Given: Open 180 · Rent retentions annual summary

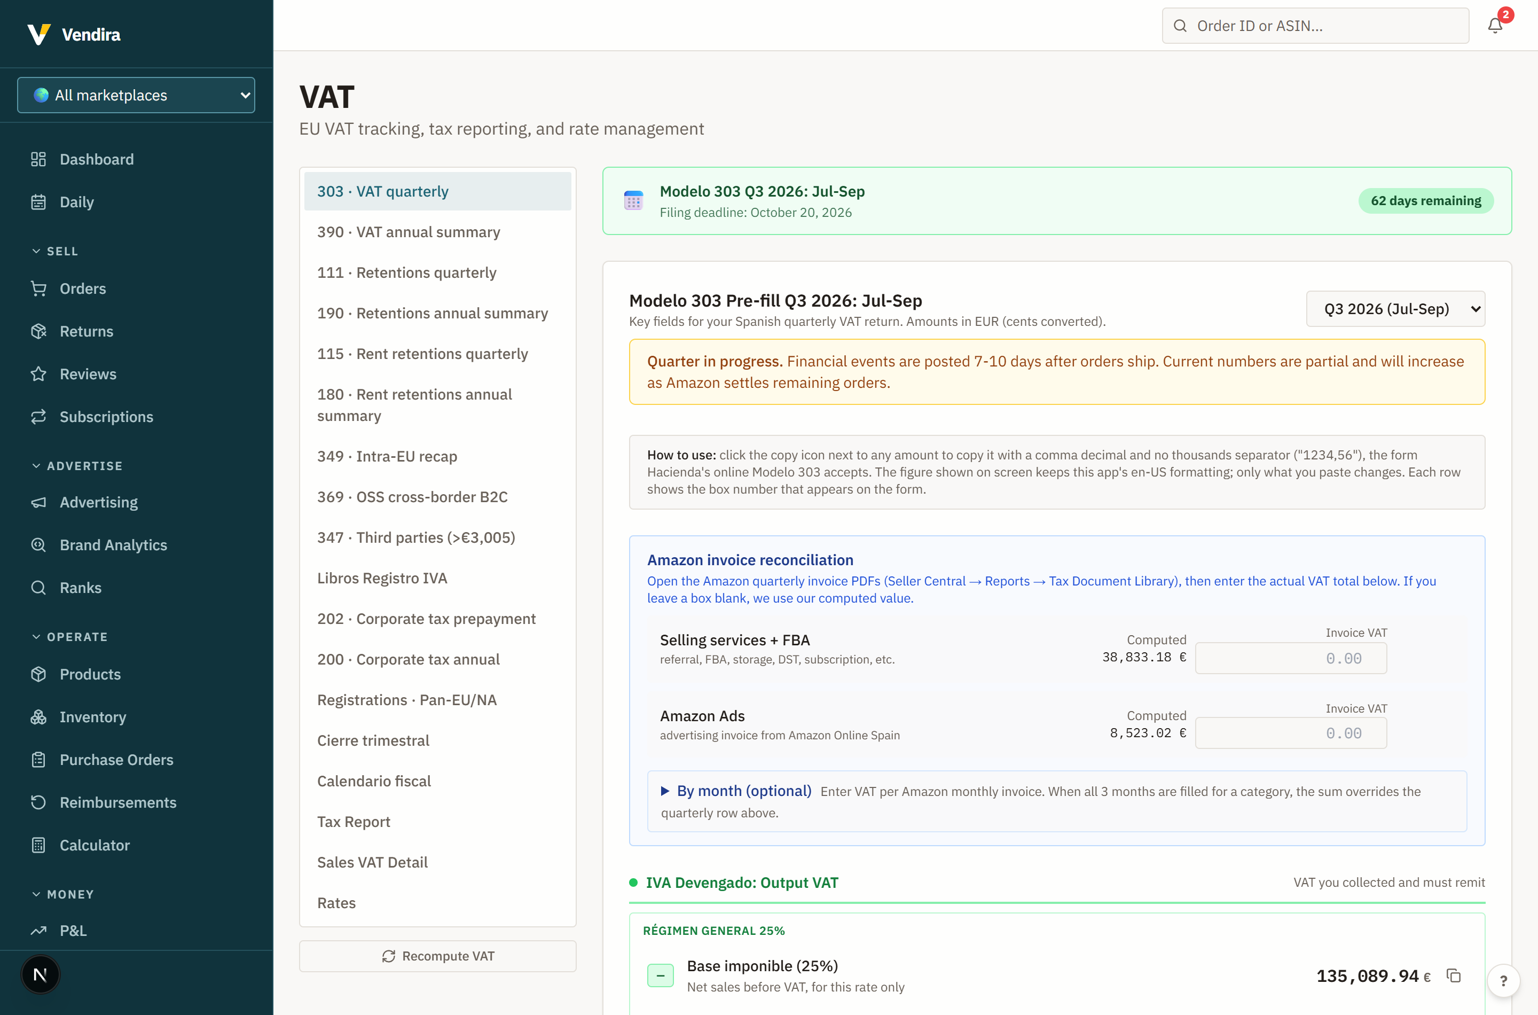Looking at the screenshot, I should click(438, 405).
